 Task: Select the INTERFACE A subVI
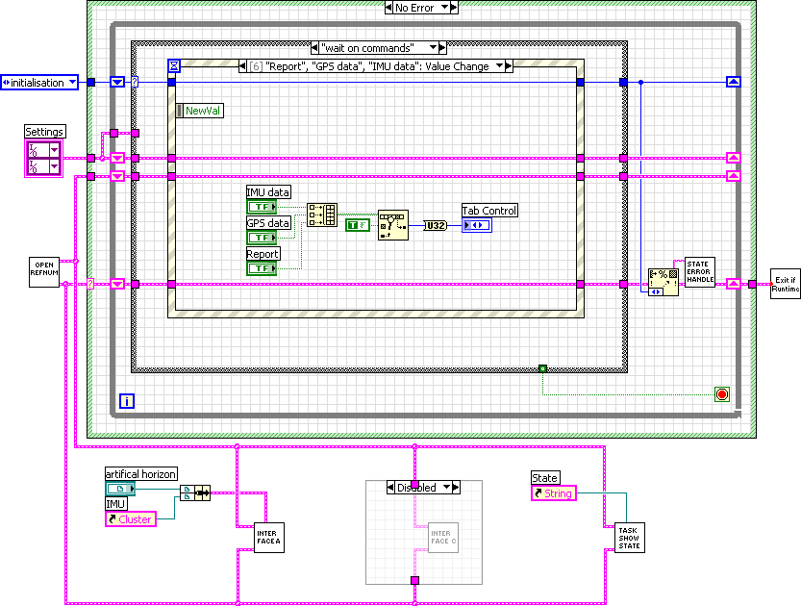tap(268, 538)
